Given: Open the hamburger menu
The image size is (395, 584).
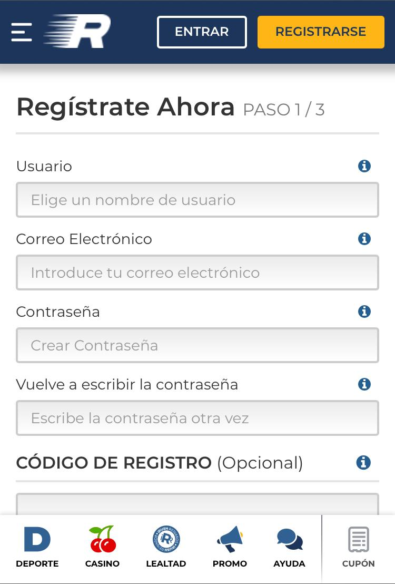Looking at the screenshot, I should pyautogui.click(x=22, y=32).
